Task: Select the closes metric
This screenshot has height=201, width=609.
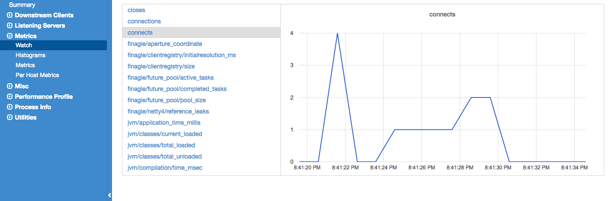Action: 136,10
